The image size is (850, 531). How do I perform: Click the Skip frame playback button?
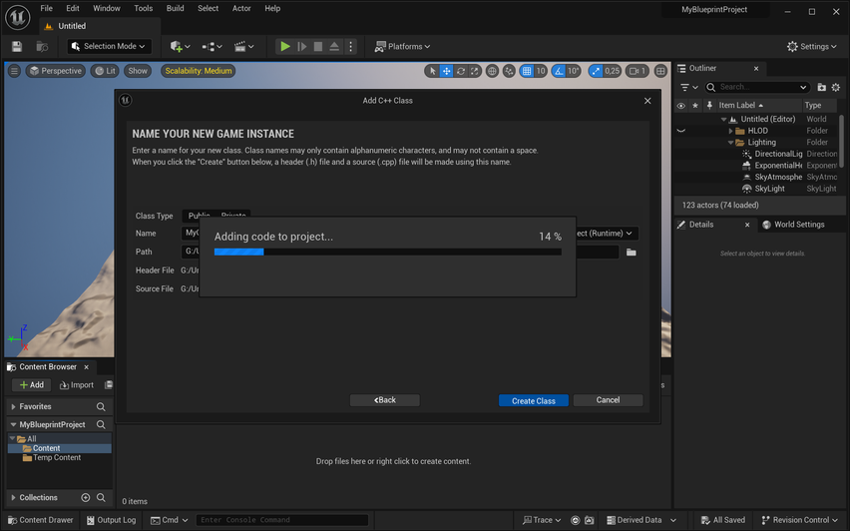point(302,47)
